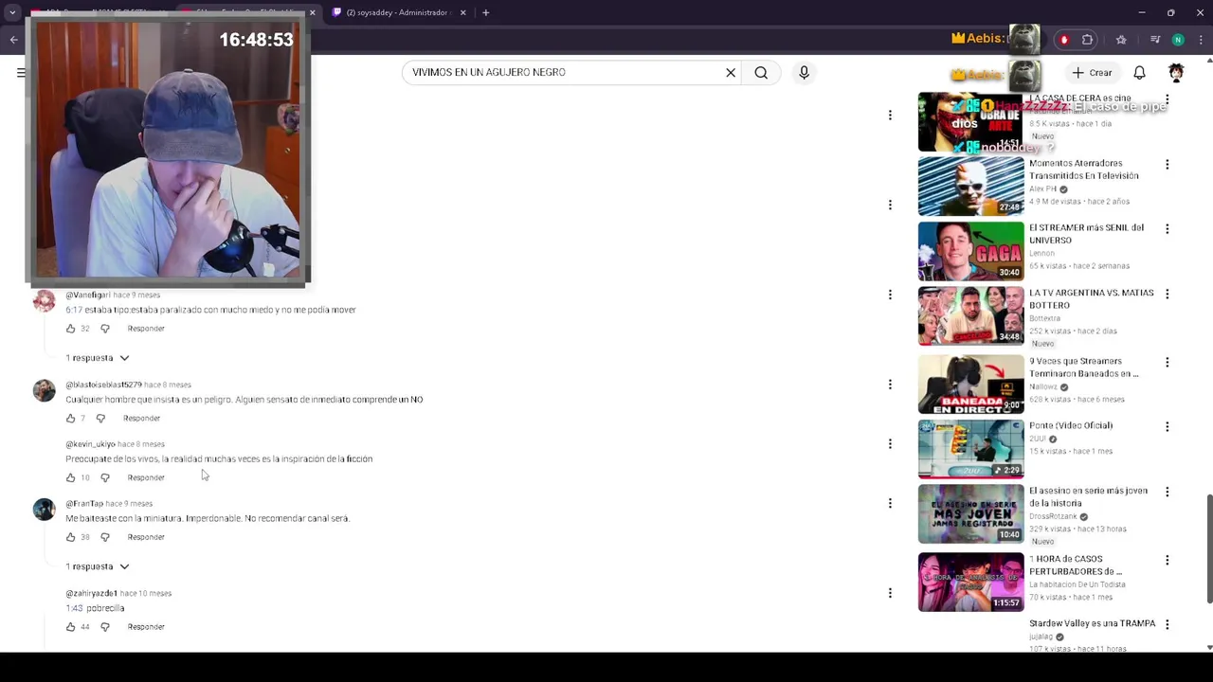Open more options for Stardew Valley video
The image size is (1213, 682).
(x=1167, y=624)
